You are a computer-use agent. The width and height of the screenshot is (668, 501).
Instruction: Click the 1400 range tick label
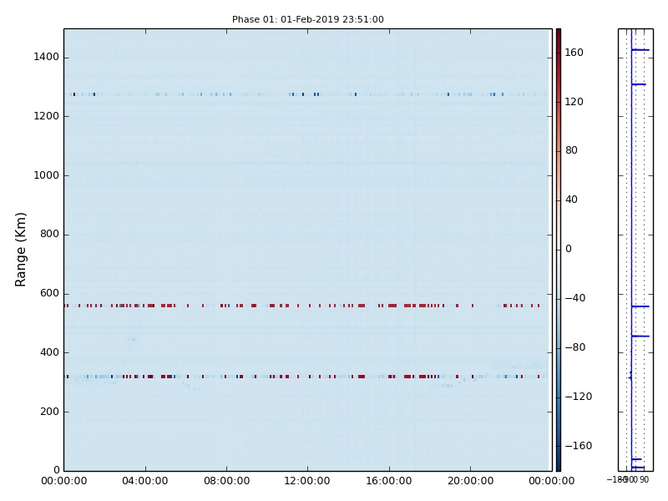click(x=47, y=57)
